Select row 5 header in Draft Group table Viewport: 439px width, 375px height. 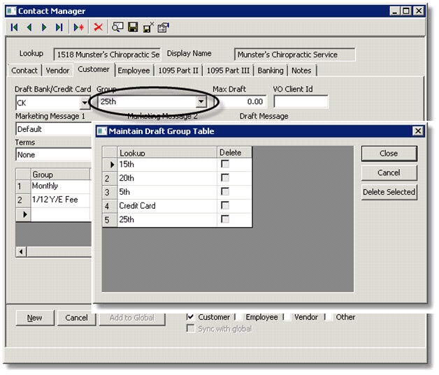[x=110, y=220]
